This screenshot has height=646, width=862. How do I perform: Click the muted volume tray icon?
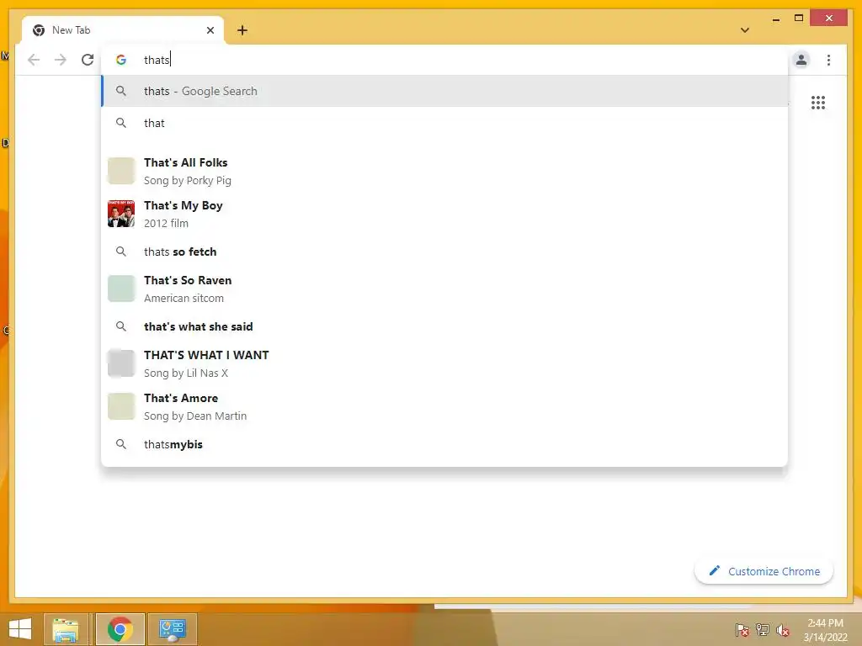pos(783,629)
